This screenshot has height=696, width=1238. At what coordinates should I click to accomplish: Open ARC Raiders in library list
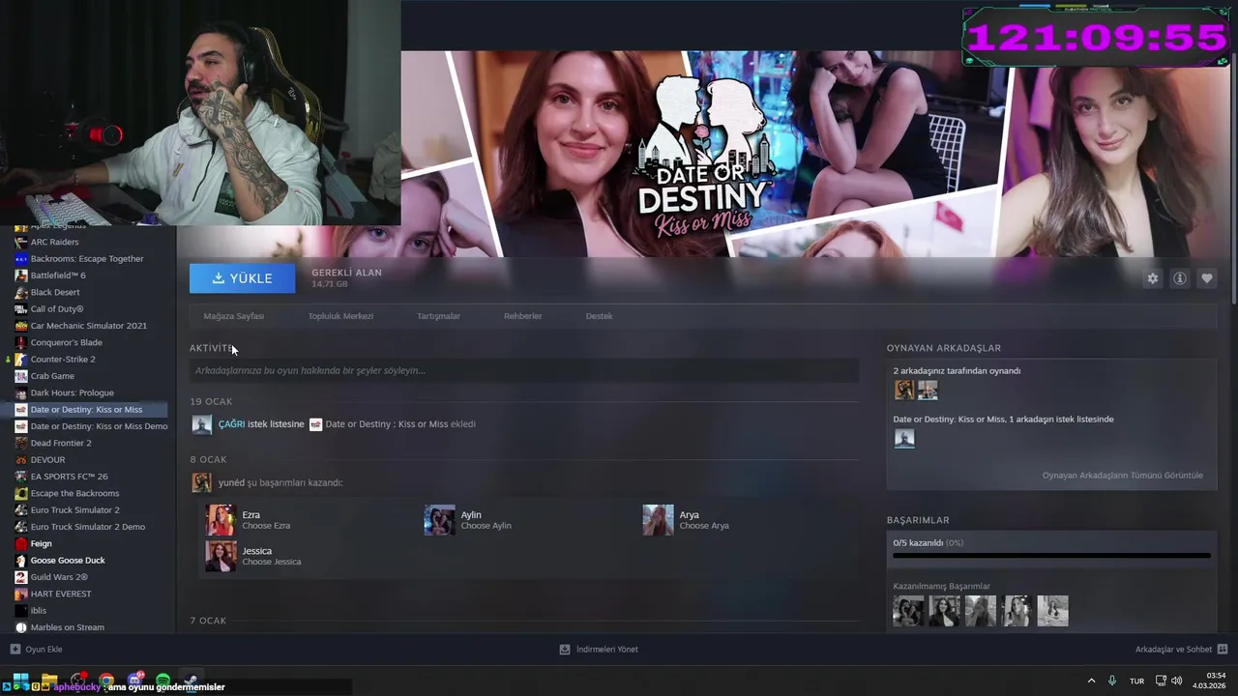pos(54,242)
